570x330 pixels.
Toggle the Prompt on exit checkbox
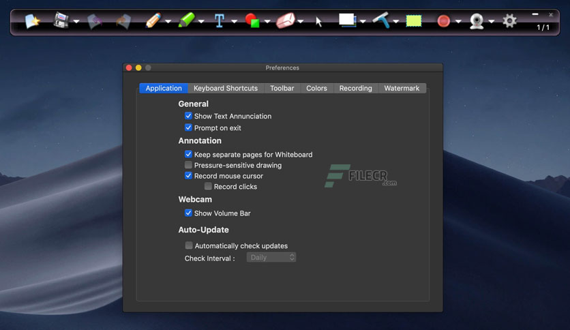(188, 127)
